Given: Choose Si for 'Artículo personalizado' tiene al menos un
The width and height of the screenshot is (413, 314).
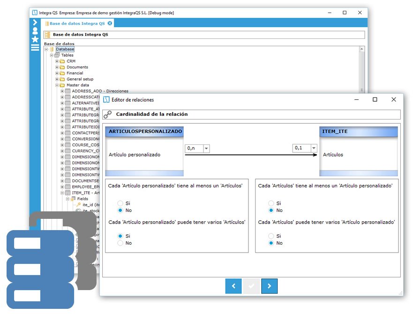Looking at the screenshot, I should click(120, 203).
